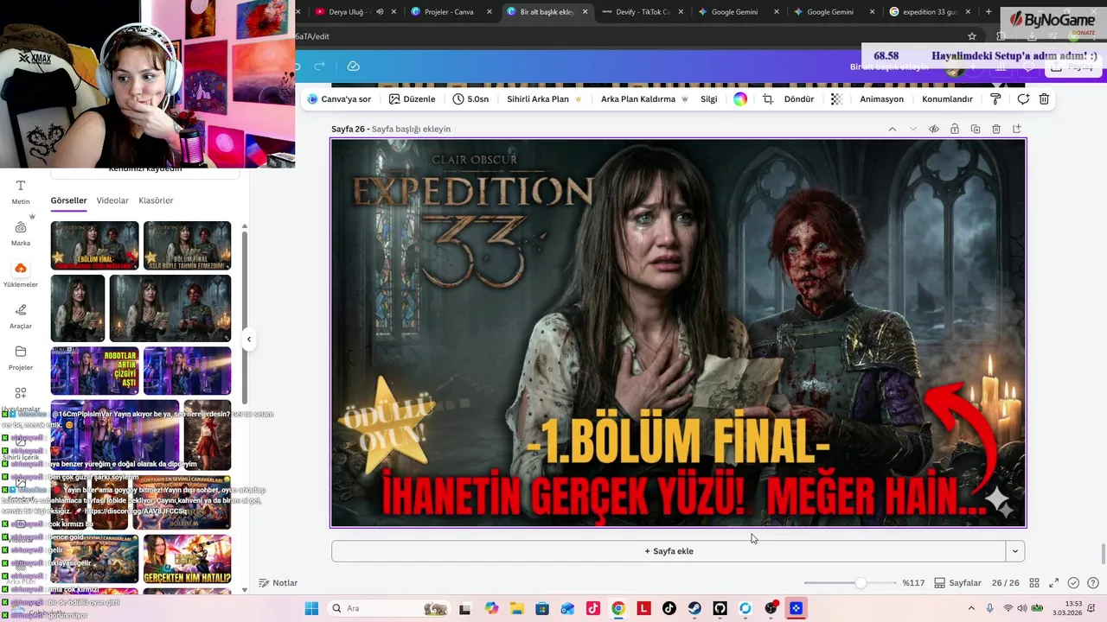The height and width of the screenshot is (622, 1107).
Task: Duplicate page 26 with copy icon
Action: point(976,129)
